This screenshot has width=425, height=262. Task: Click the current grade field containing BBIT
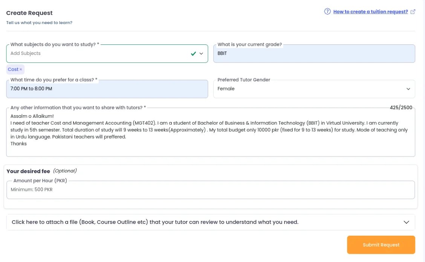tap(313, 53)
